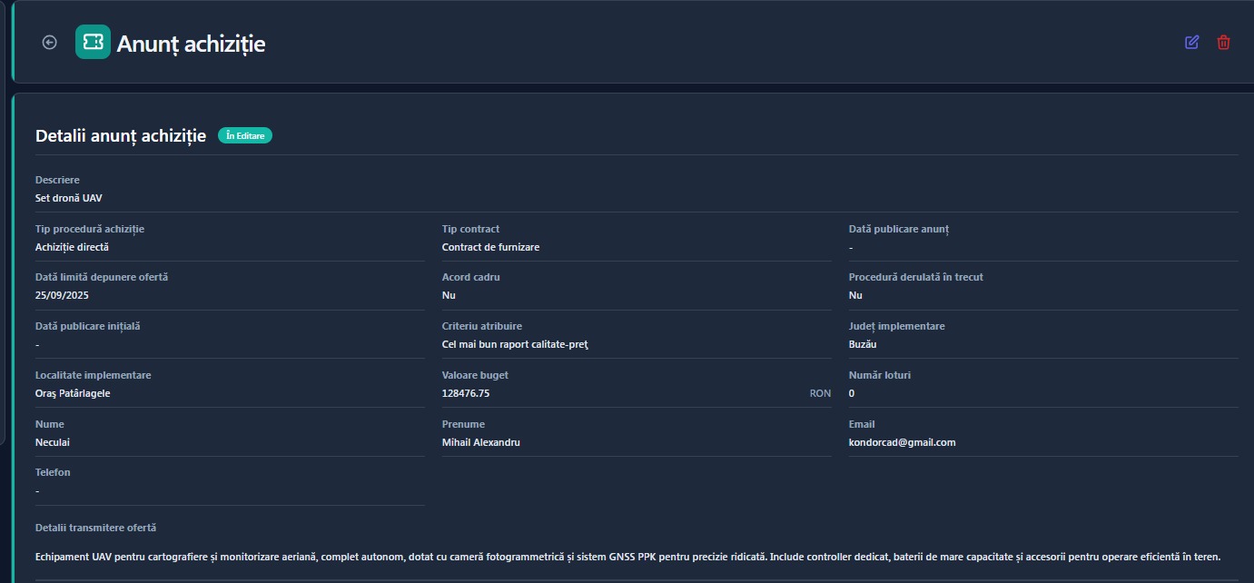Click the RON currency label
The image size is (1254, 583).
820,394
